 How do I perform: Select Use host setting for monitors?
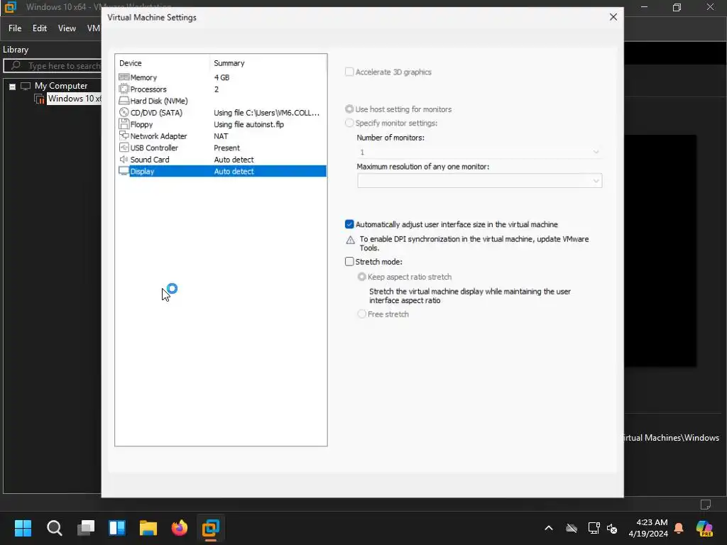click(349, 109)
